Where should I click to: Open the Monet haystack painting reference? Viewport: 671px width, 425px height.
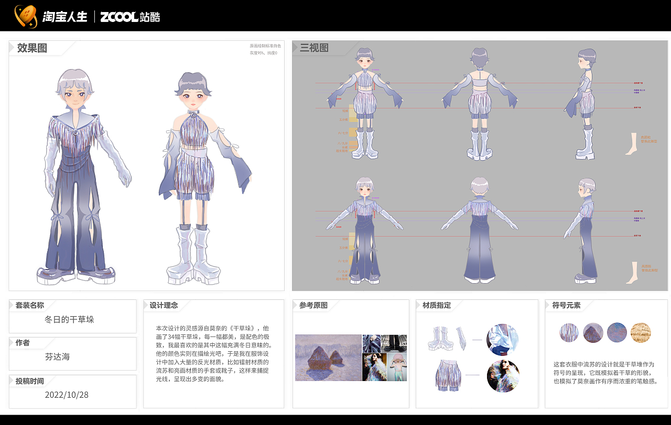click(x=328, y=357)
